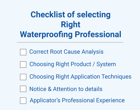The image size is (140, 110).
Task: Click the word Experience
Action: (110, 100)
